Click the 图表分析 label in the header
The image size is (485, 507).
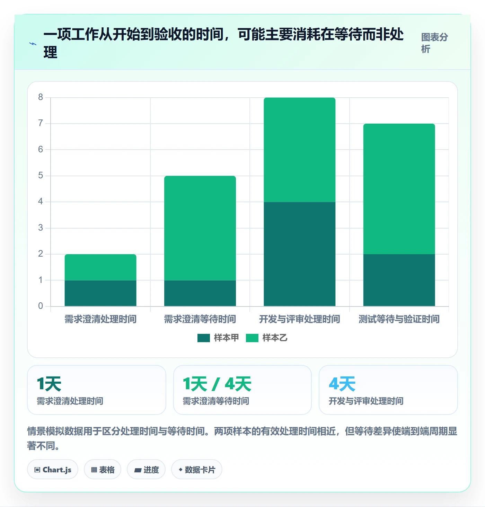[434, 43]
